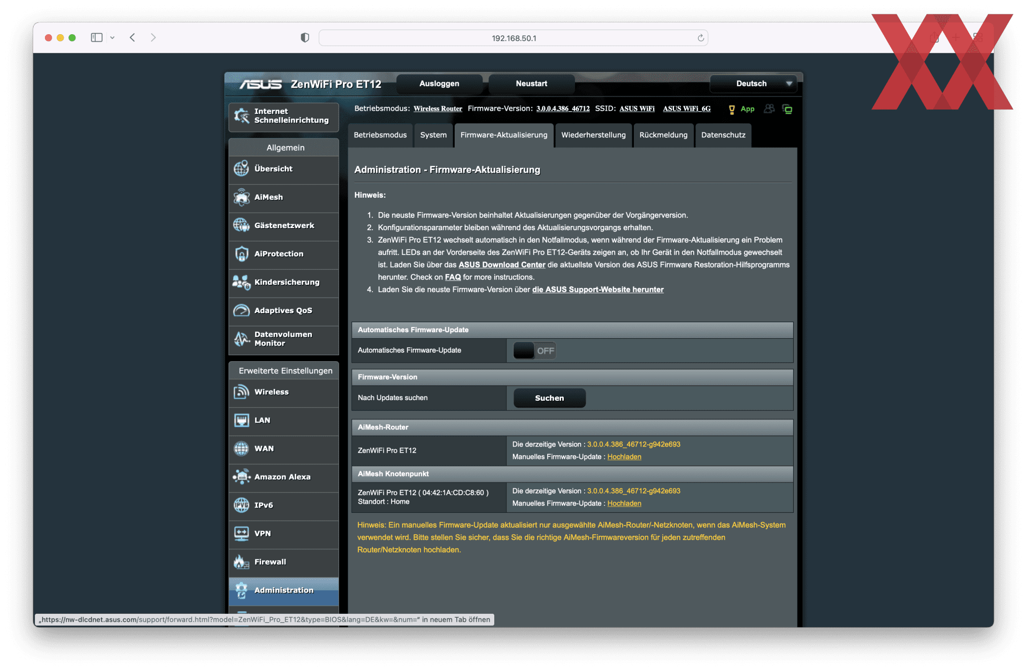Open the AiMesh sidebar icon
The height and width of the screenshot is (671, 1027).
click(x=241, y=197)
